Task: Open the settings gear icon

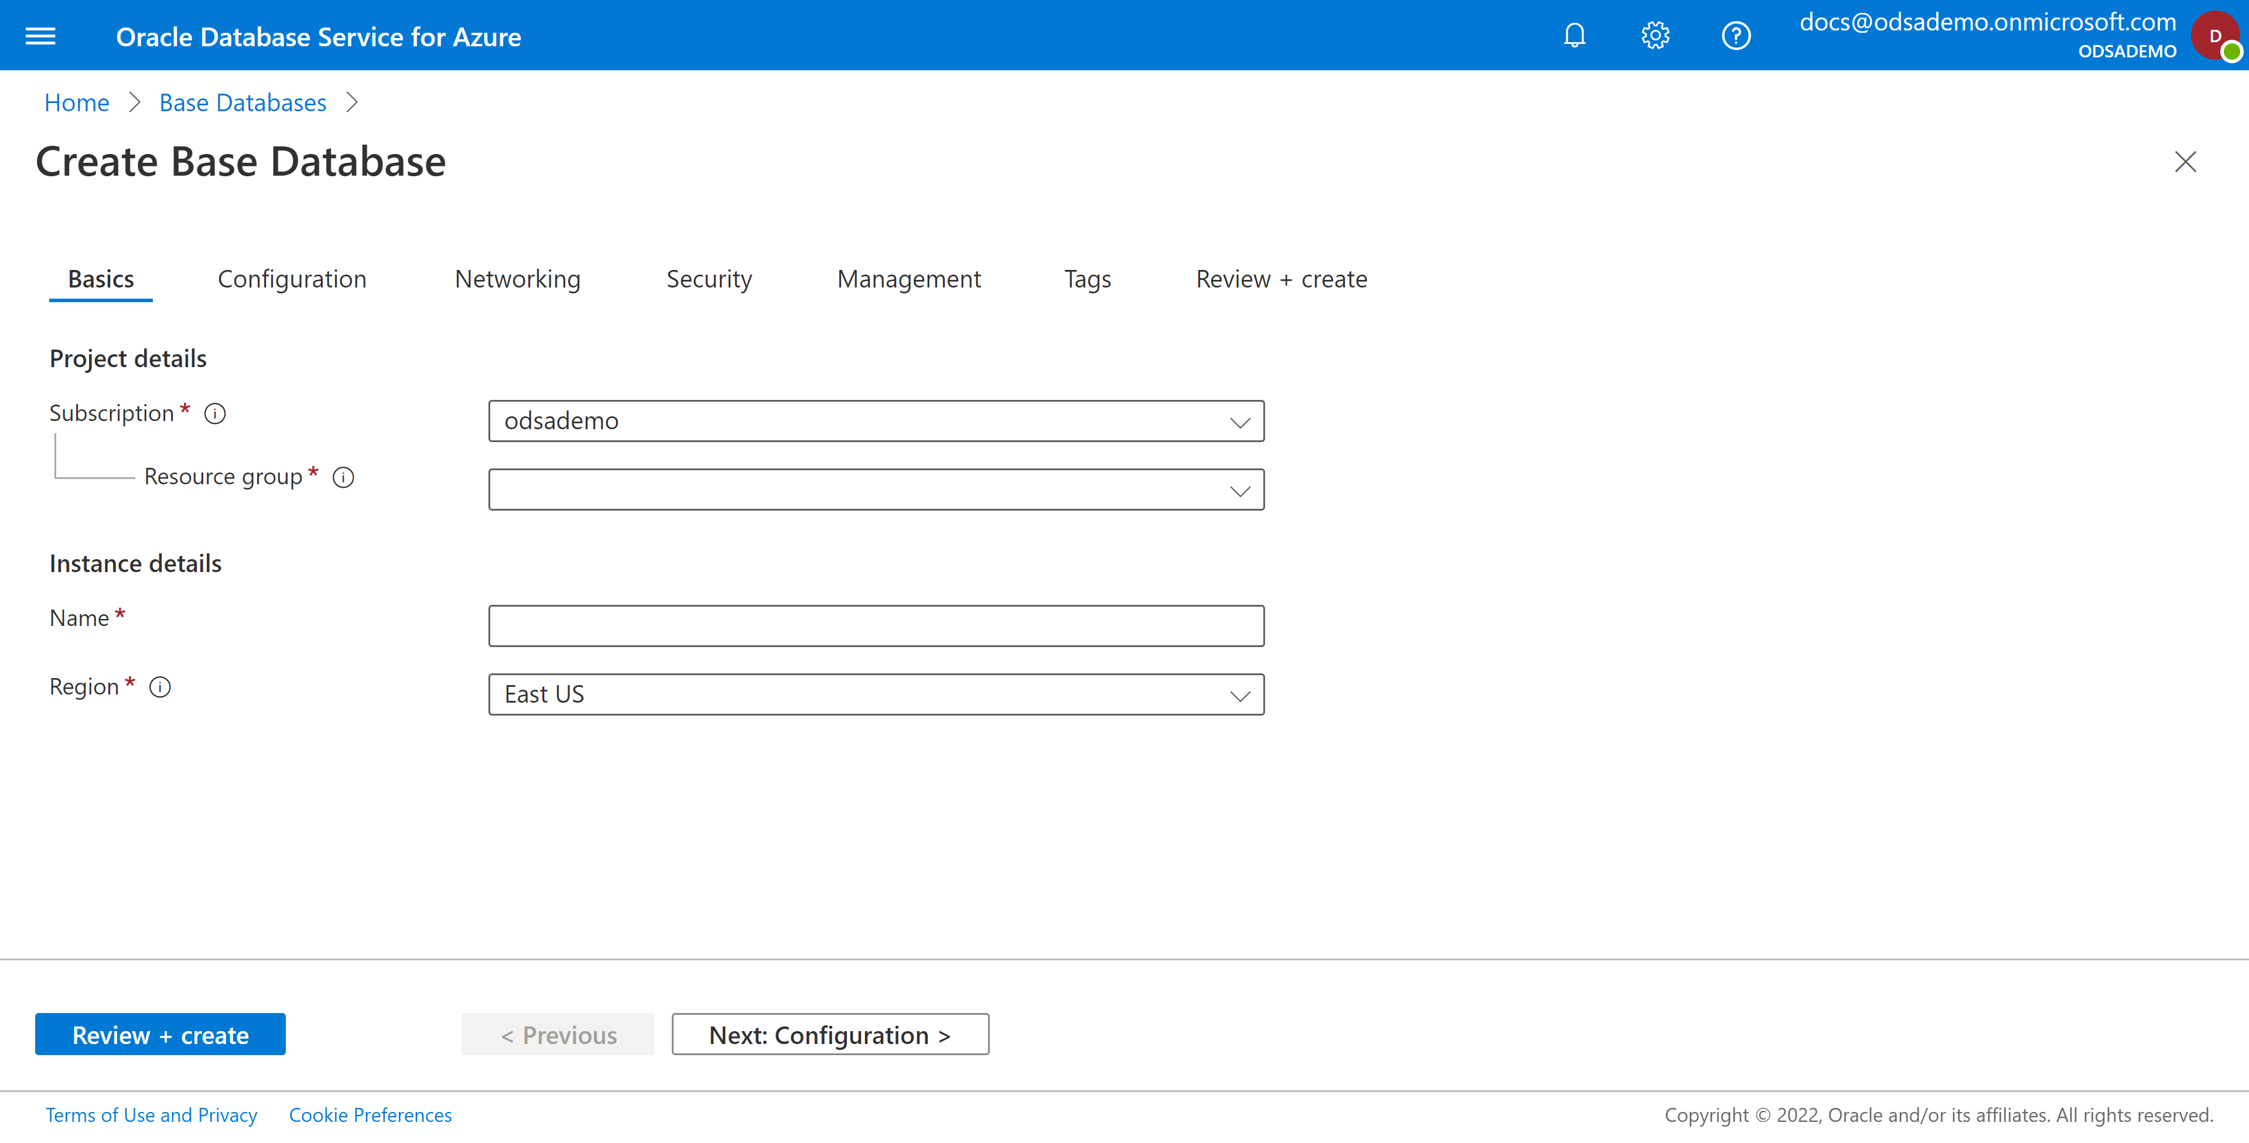Action: (x=1655, y=36)
